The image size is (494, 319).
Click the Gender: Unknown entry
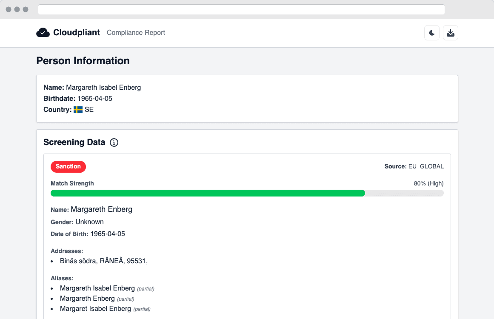pos(77,222)
